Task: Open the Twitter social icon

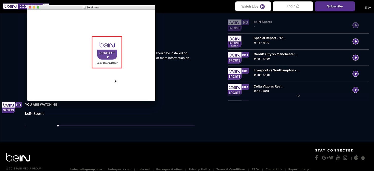Action: pos(331,158)
